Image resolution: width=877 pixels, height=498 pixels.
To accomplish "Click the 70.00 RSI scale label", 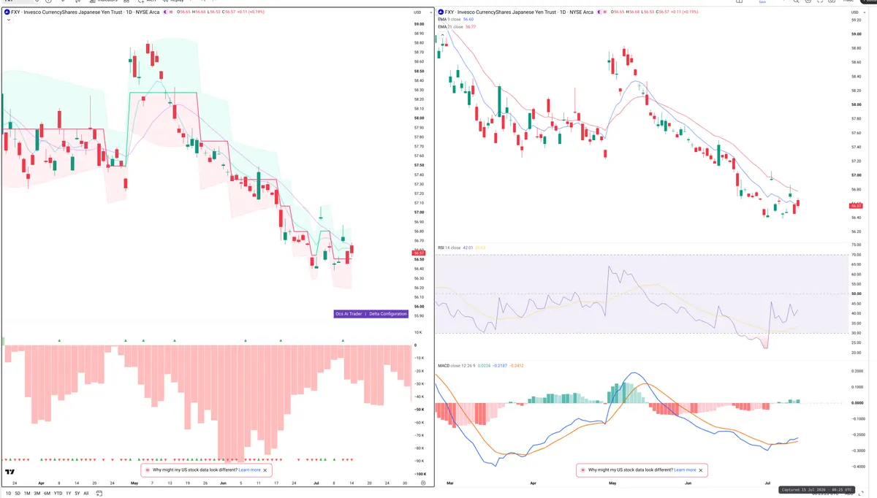I will (x=857, y=255).
